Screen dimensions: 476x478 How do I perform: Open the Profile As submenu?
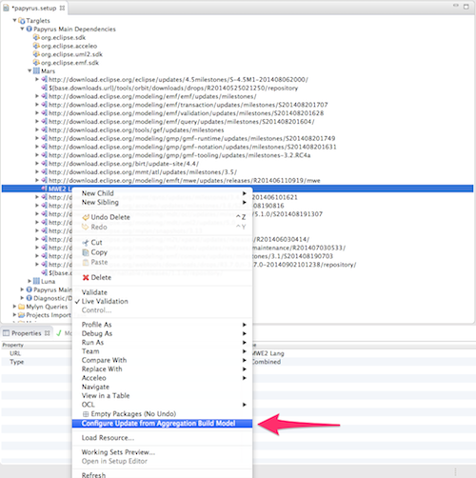pyautogui.click(x=162, y=325)
